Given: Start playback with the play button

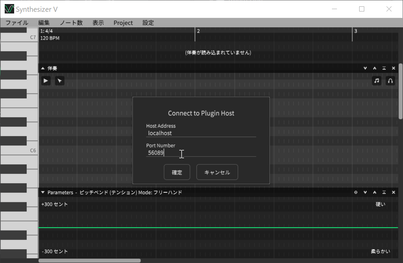Looking at the screenshot, I should pyautogui.click(x=46, y=81).
